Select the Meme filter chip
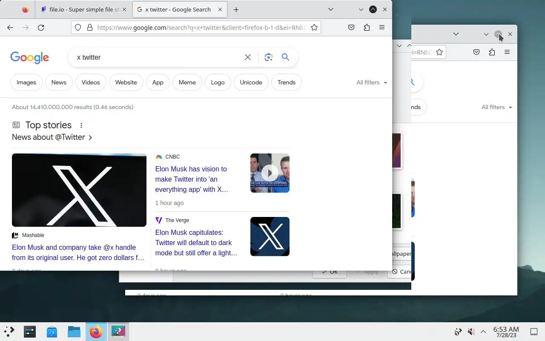The height and width of the screenshot is (341, 545). (x=187, y=82)
